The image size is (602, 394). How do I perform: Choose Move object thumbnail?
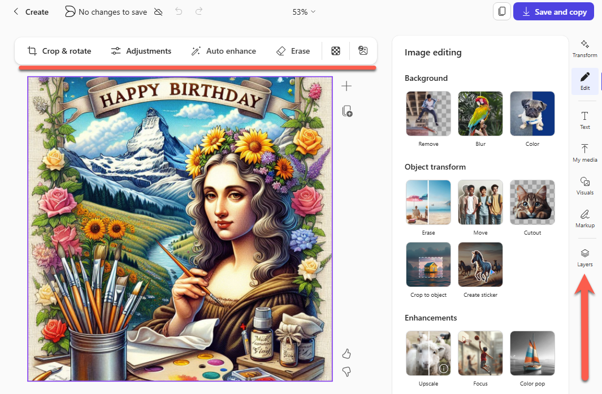coord(480,202)
